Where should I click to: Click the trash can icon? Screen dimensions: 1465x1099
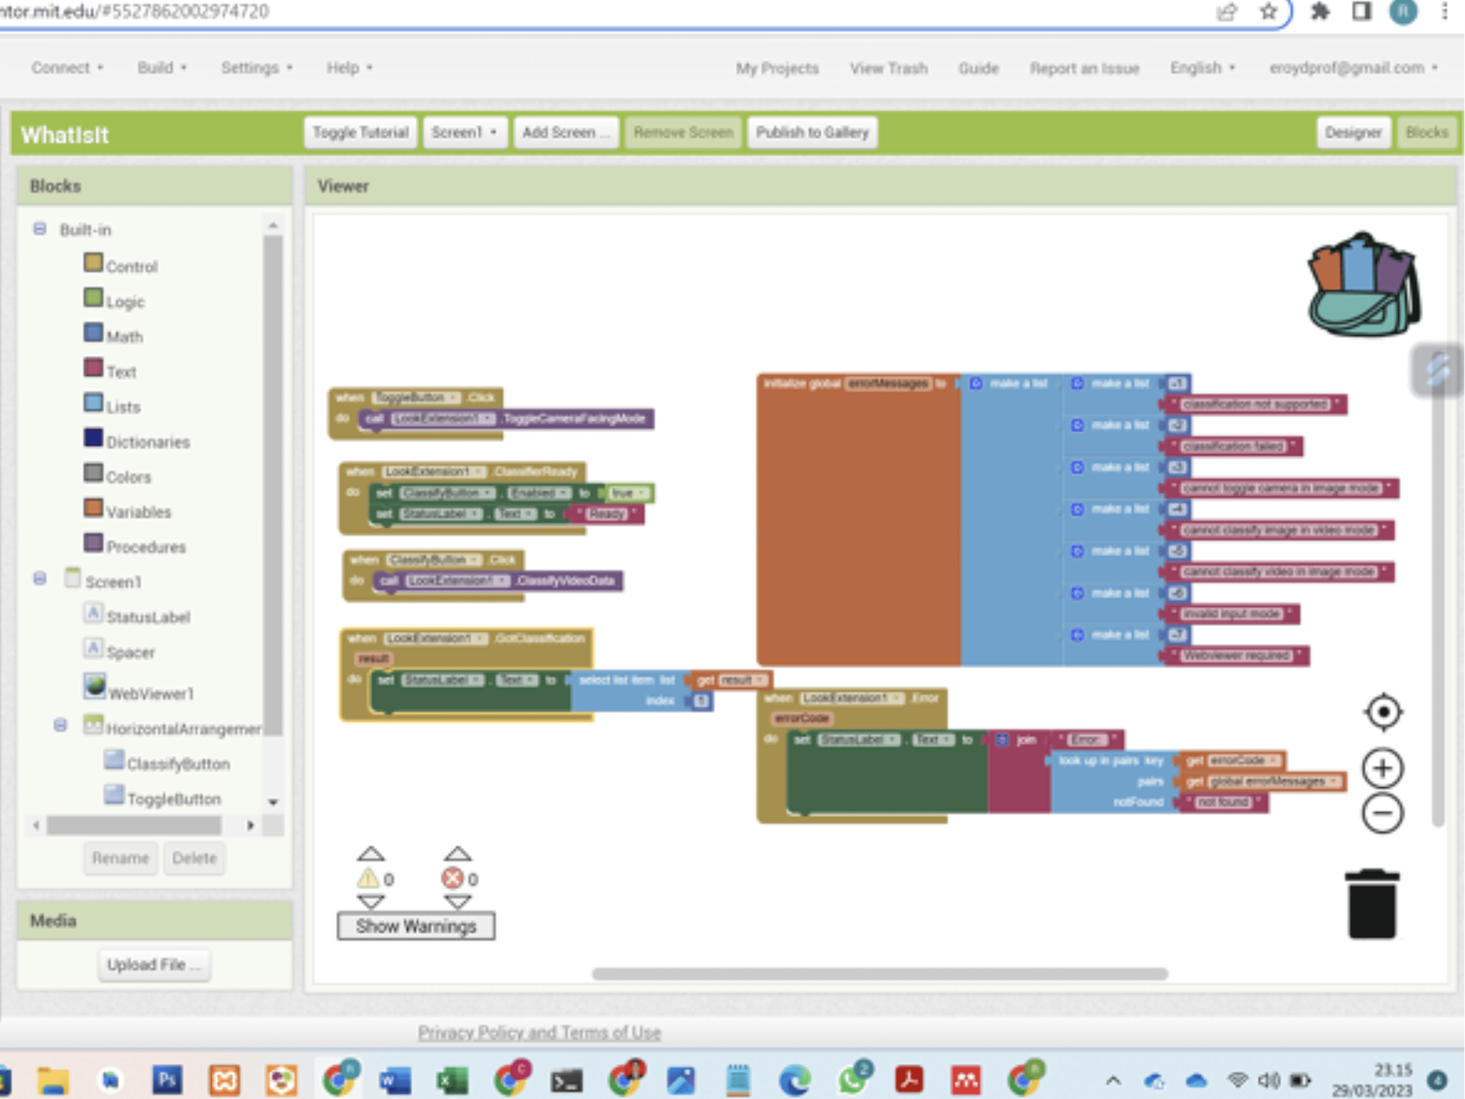click(1371, 904)
